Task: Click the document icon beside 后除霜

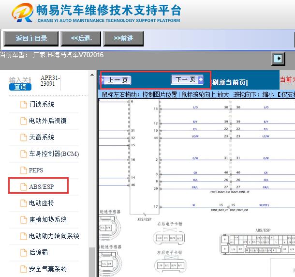Action: pyautogui.click(x=24, y=253)
